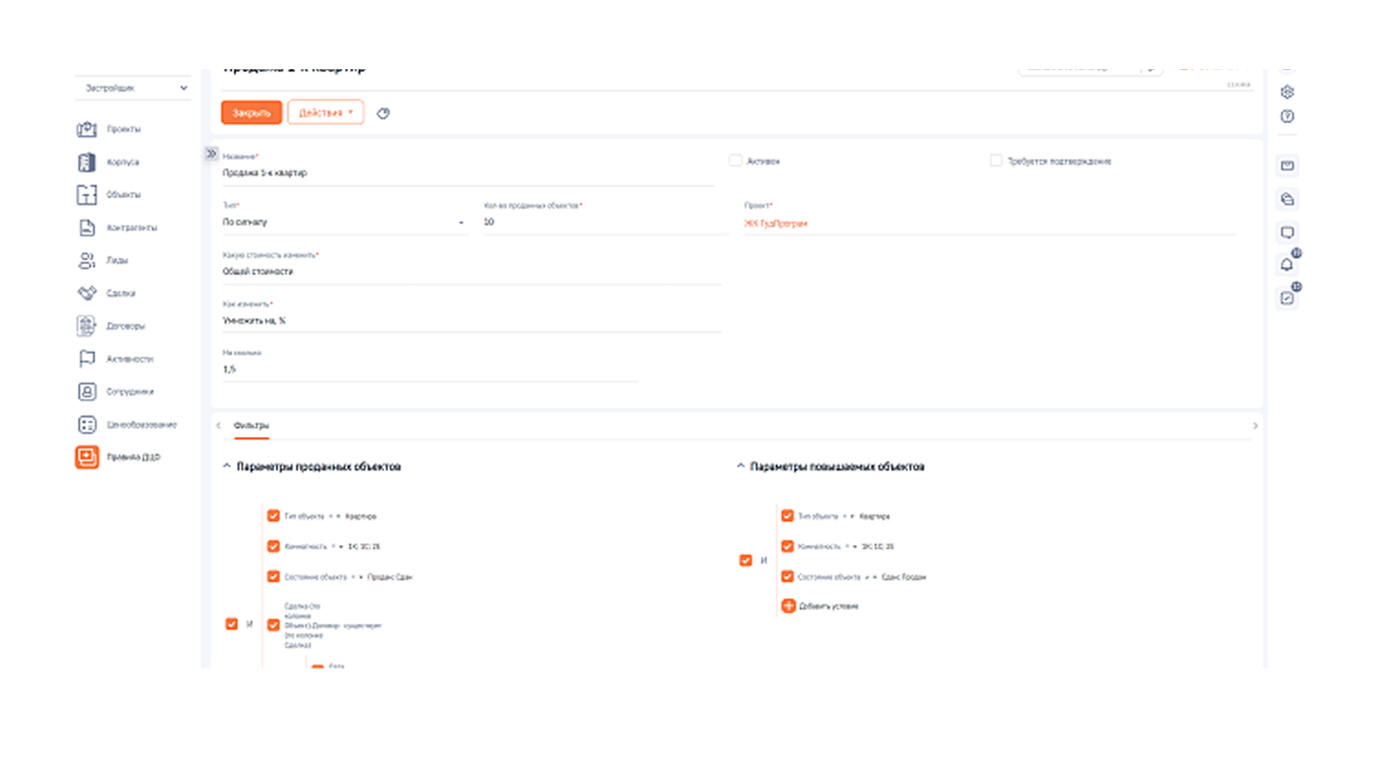
Task: Open Корпуса building icon in sidebar
Action: [x=87, y=162]
